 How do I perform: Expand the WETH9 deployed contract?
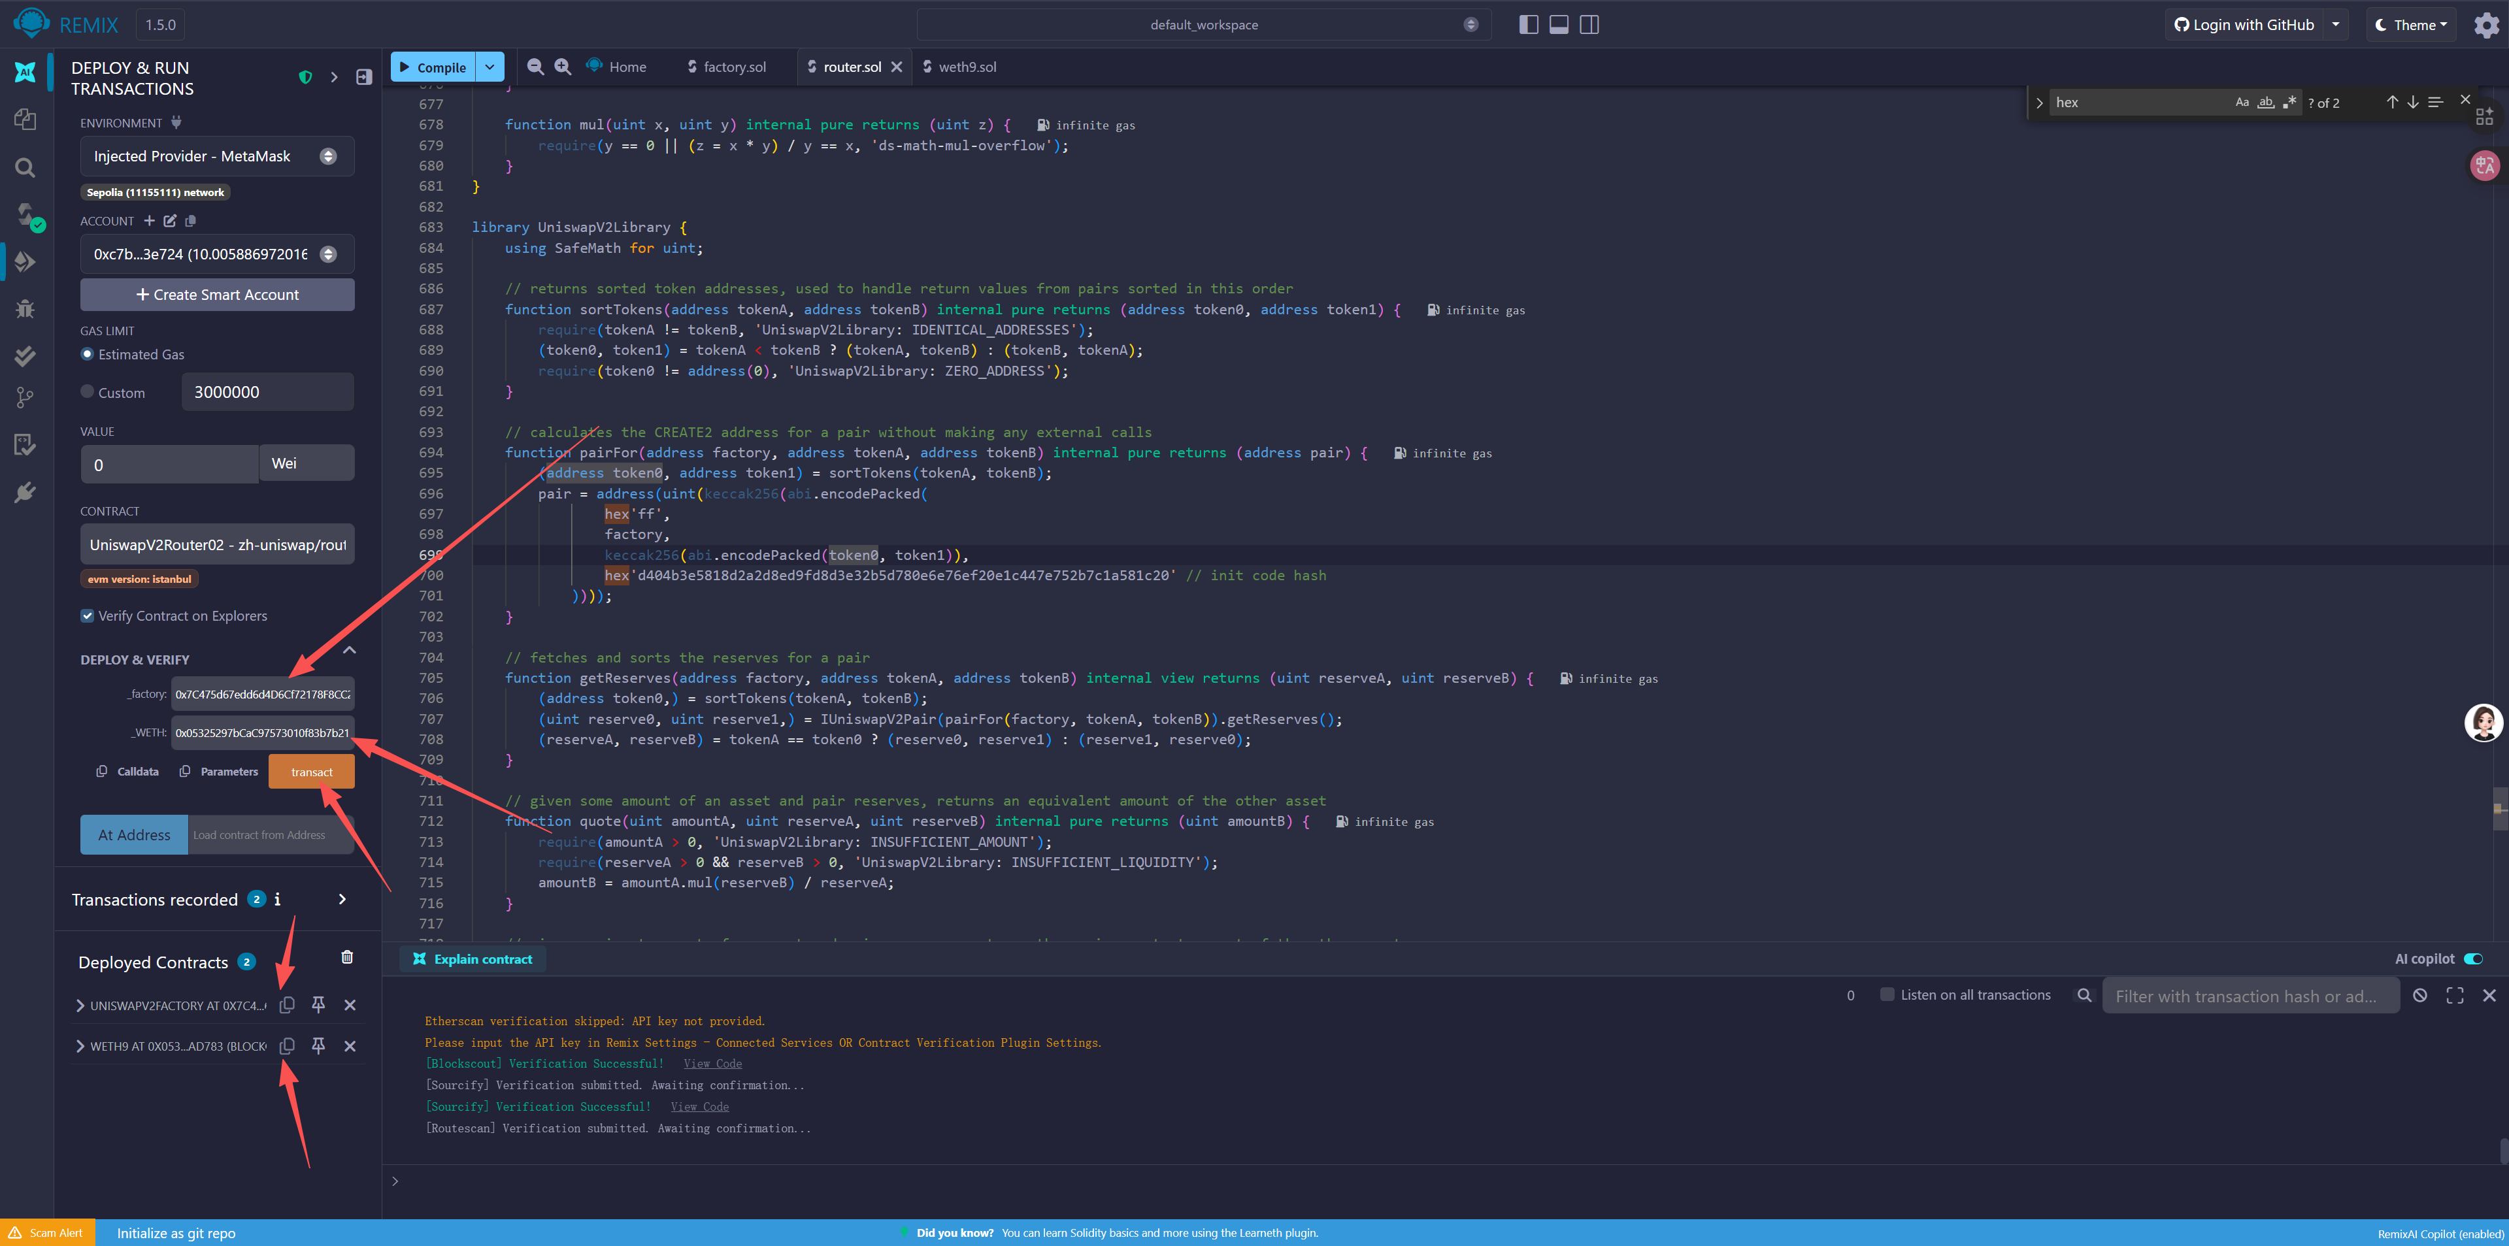[x=80, y=1045]
